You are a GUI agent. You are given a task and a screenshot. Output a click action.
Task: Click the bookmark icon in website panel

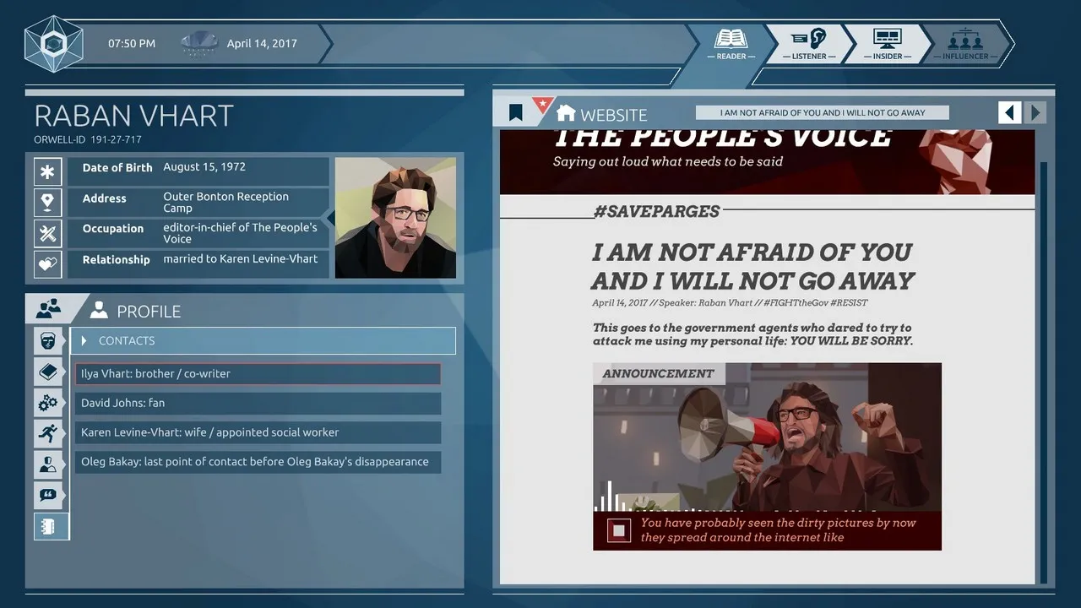[x=516, y=112]
